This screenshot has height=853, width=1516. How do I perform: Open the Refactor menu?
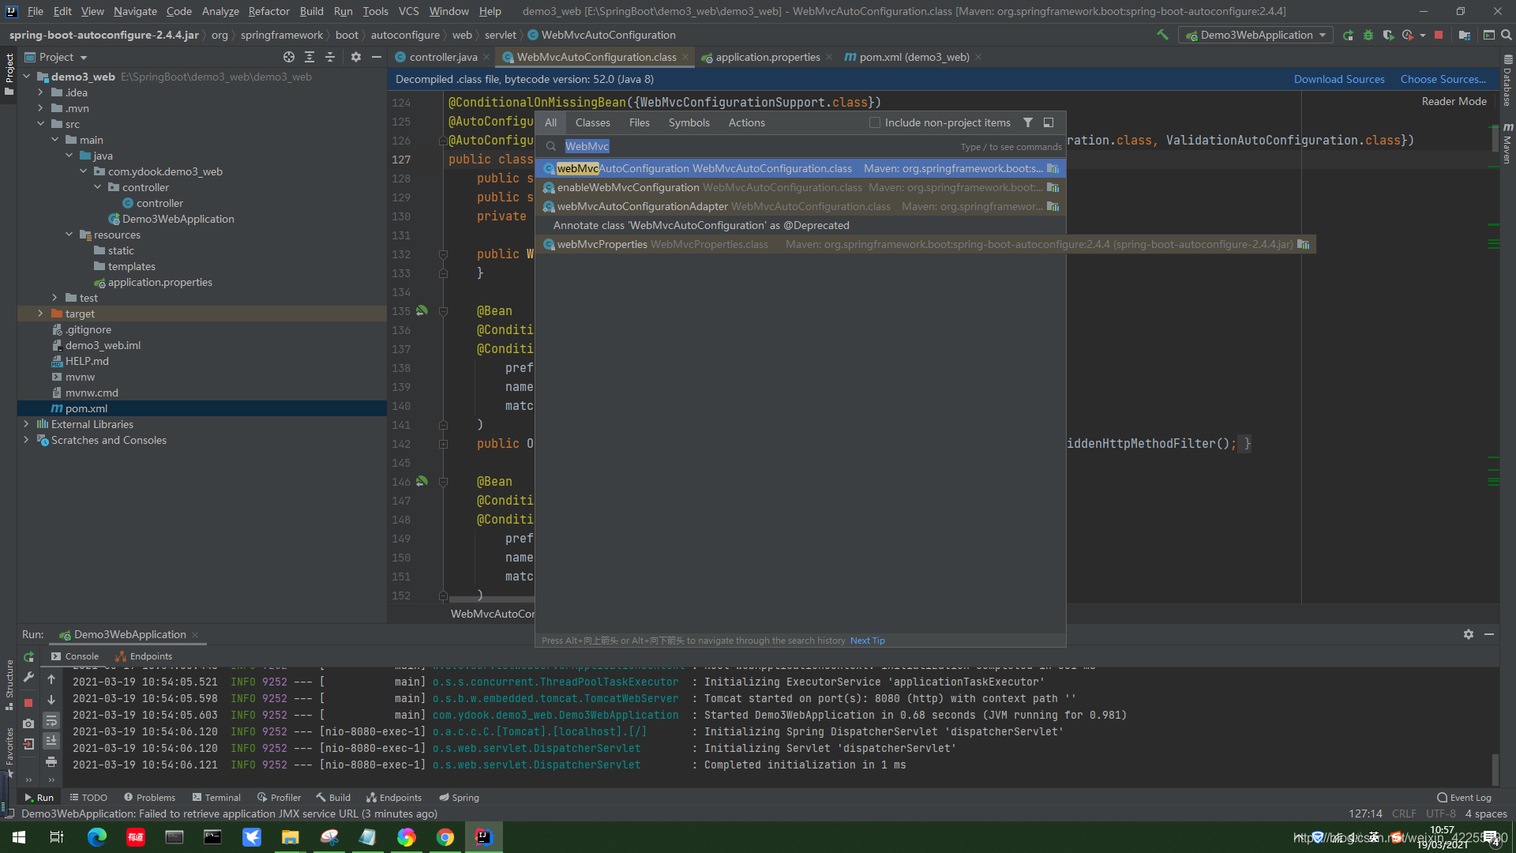point(268,11)
